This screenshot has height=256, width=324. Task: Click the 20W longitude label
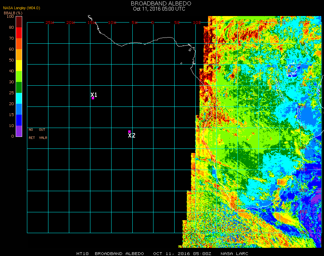71,23
